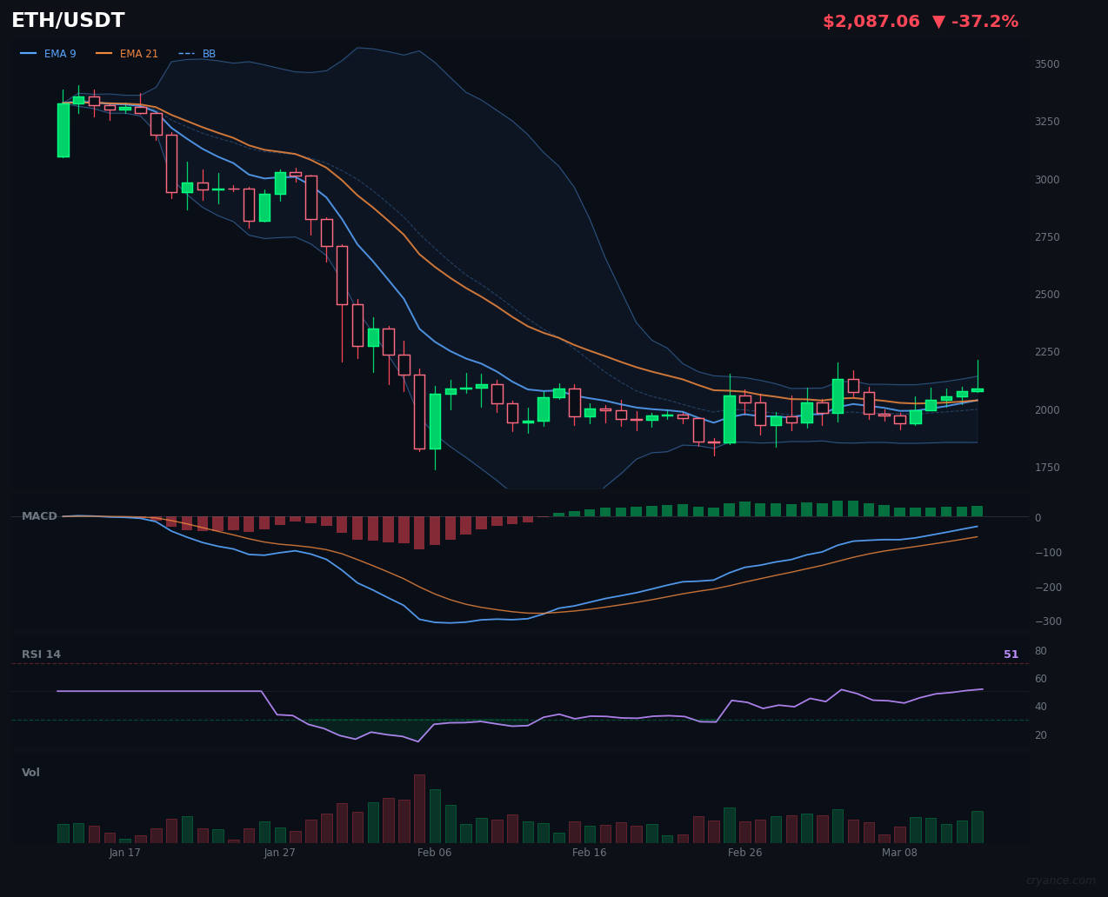Click the RSI value 51 badge
Image resolution: width=1108 pixels, height=897 pixels.
[1011, 654]
